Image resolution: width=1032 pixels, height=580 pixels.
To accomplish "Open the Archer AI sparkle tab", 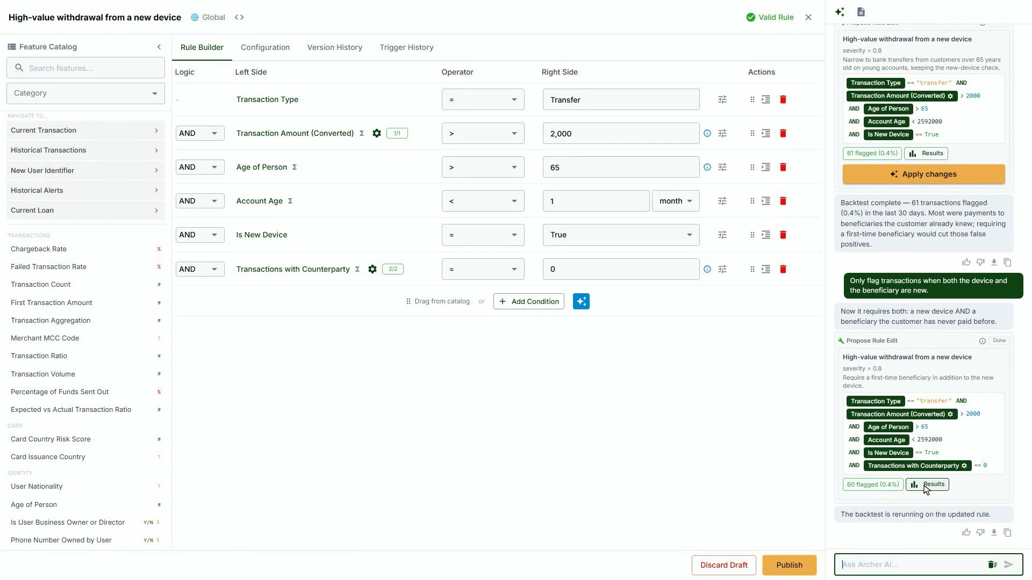I will click(840, 12).
